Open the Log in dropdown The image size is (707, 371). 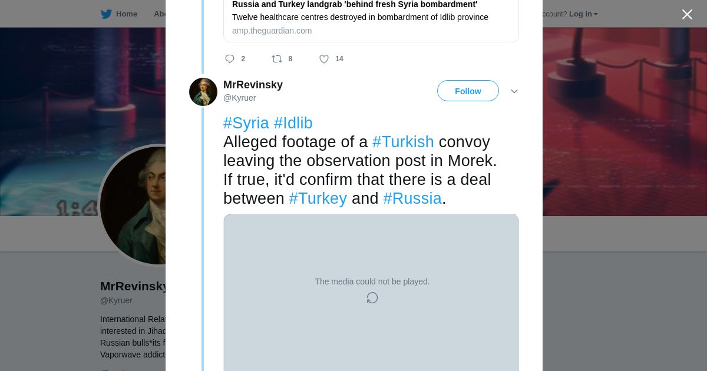583,14
